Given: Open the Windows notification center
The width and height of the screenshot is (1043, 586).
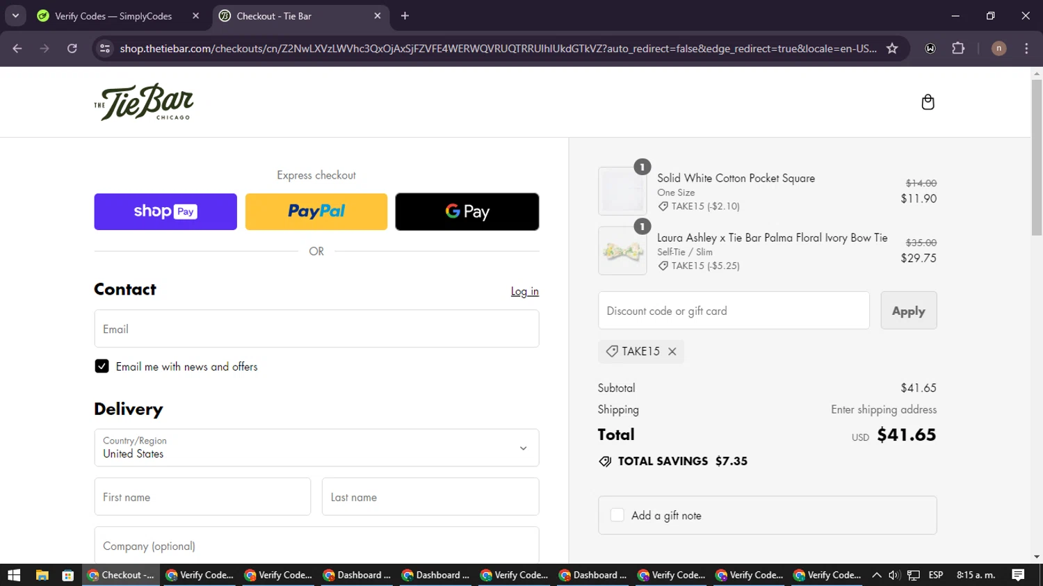Looking at the screenshot, I should coord(1018,575).
